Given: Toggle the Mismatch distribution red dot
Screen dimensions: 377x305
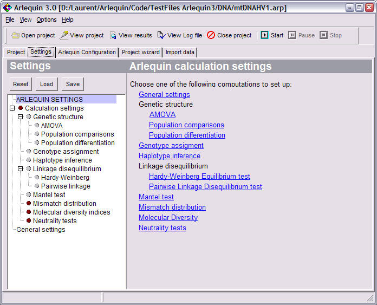Looking at the screenshot, I should point(29,203).
